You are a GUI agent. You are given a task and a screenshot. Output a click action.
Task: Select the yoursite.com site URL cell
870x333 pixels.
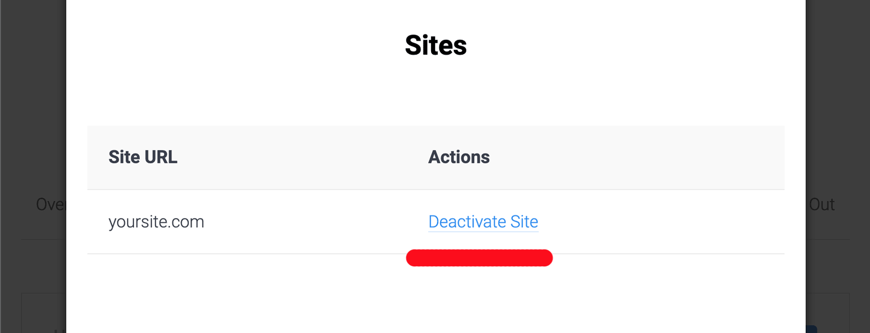pos(156,222)
